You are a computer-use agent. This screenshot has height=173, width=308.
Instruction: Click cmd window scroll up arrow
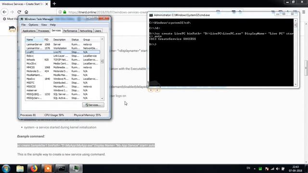295,21
